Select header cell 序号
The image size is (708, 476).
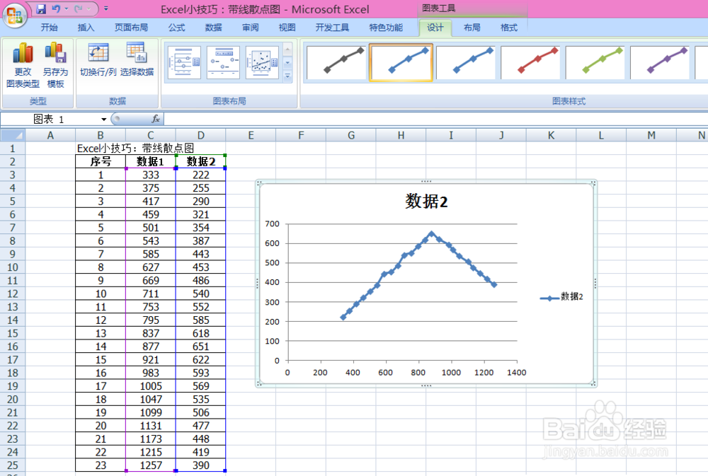coord(101,161)
